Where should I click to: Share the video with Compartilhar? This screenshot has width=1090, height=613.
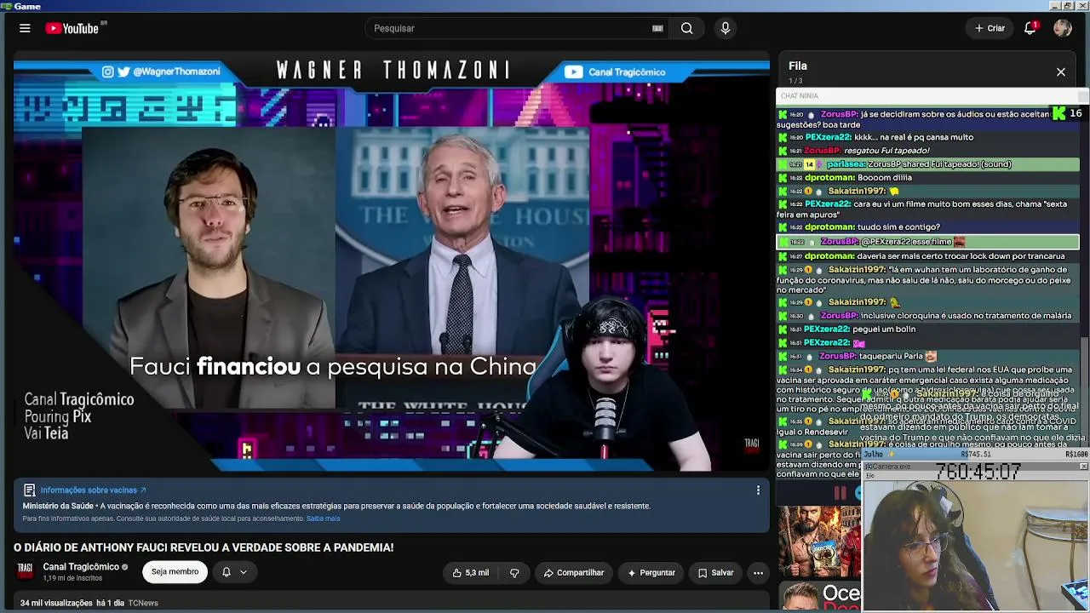tap(574, 573)
